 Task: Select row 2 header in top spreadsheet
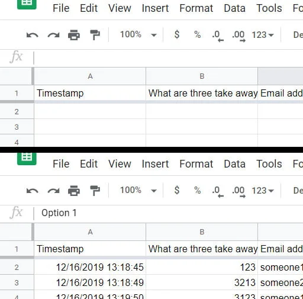17,111
